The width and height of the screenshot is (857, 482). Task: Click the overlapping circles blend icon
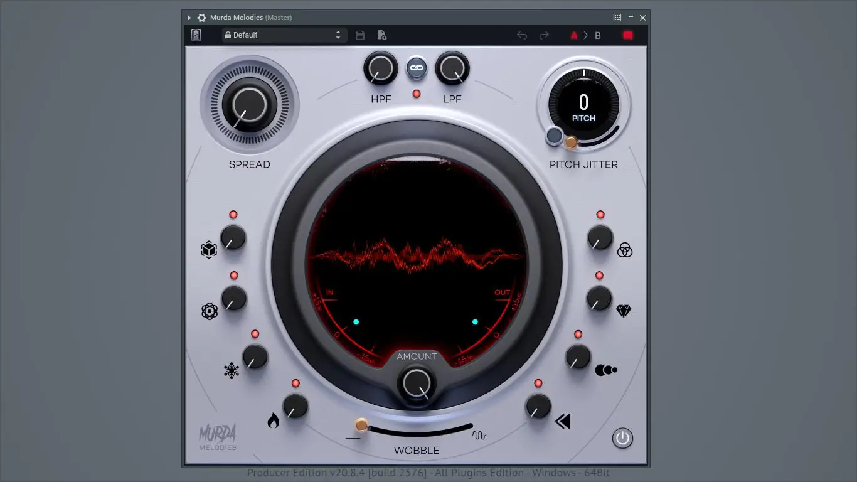coord(624,249)
